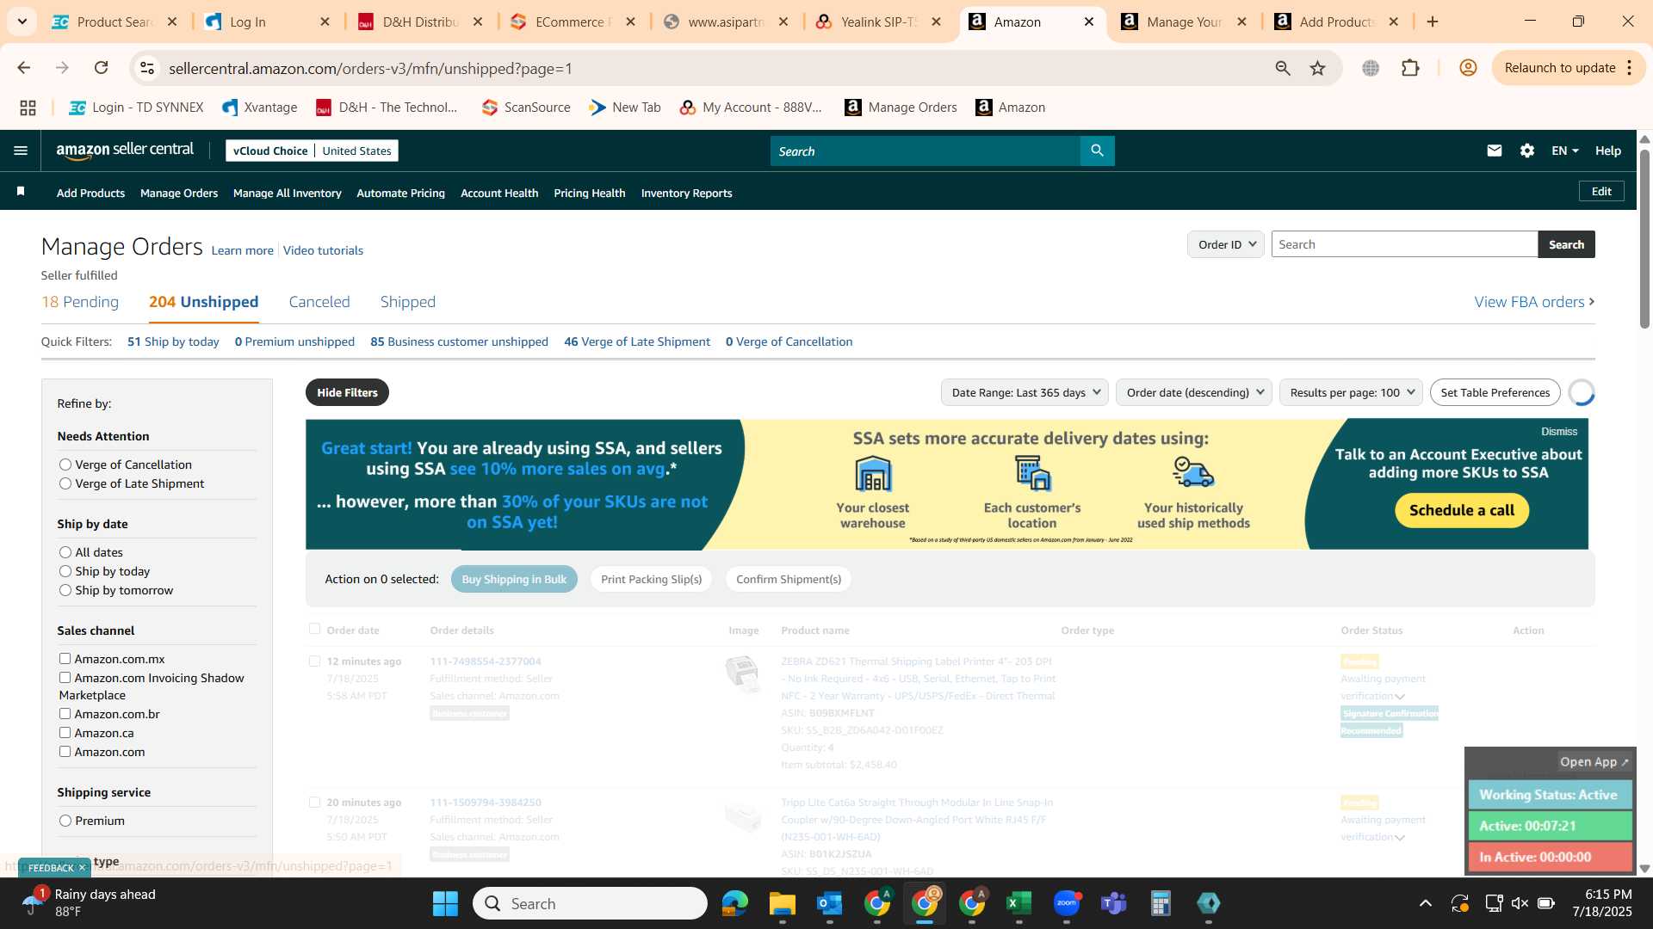
Task: Click Set Table Preferences button
Action: (1495, 392)
